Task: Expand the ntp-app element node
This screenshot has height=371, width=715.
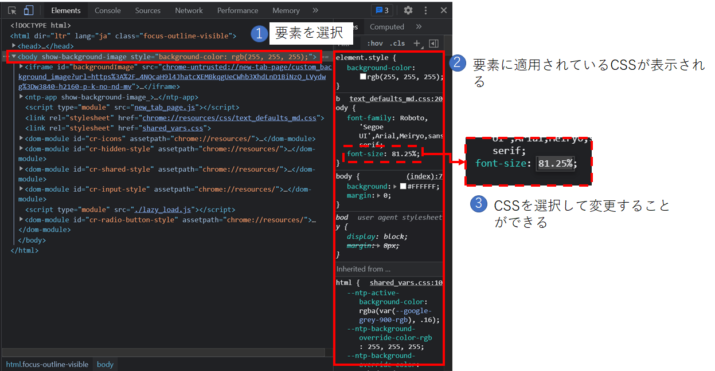Action: tap(21, 97)
